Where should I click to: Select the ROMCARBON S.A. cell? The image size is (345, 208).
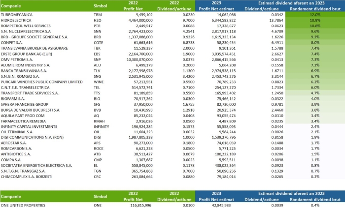[16, 149]
